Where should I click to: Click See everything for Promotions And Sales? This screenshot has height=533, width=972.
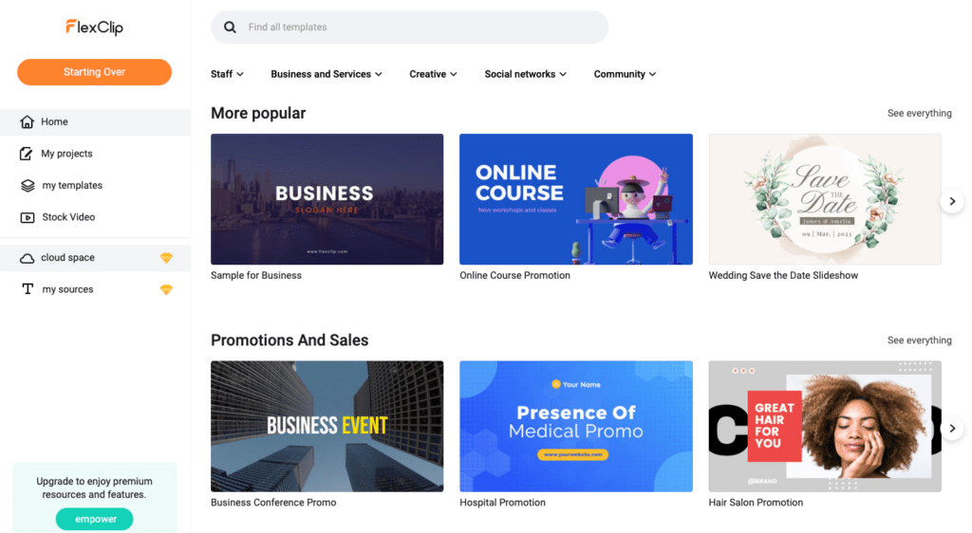919,340
